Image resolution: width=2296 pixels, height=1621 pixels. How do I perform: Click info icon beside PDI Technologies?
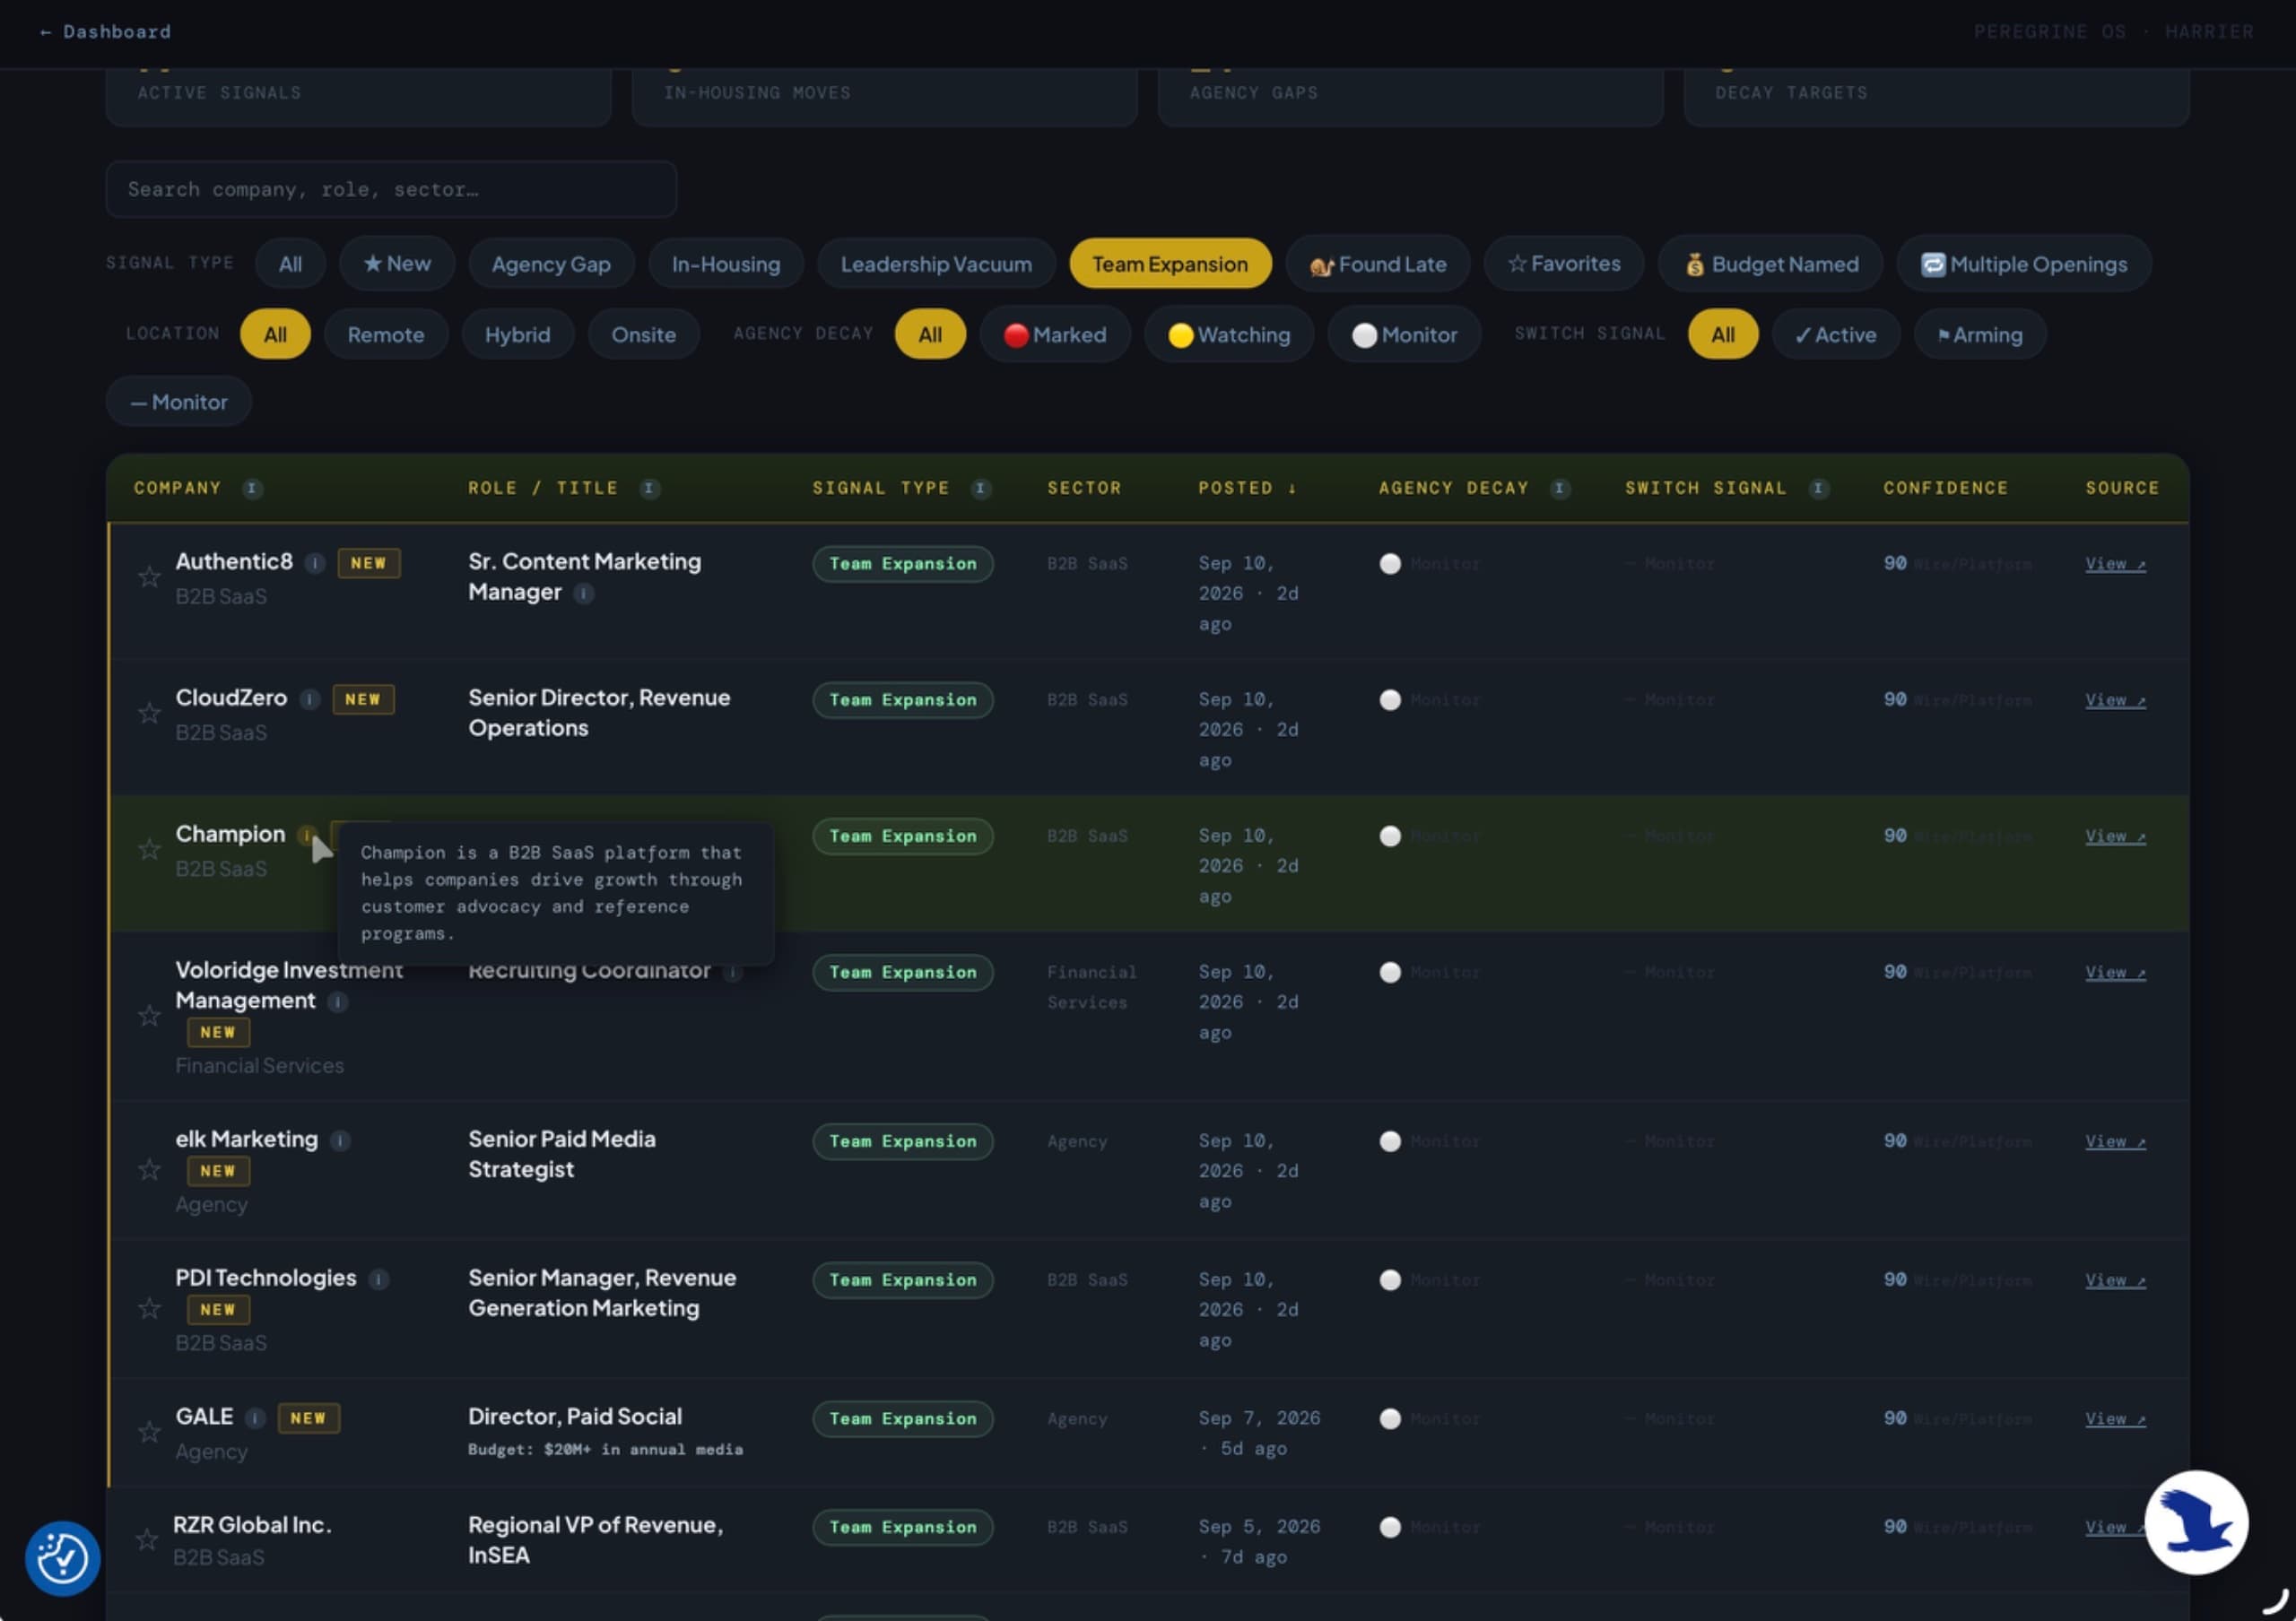378,1279
